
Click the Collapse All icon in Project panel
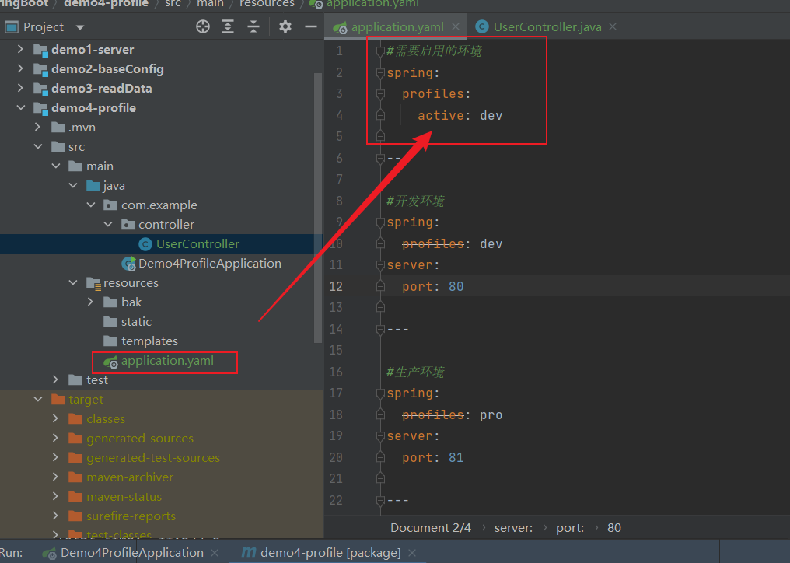253,26
